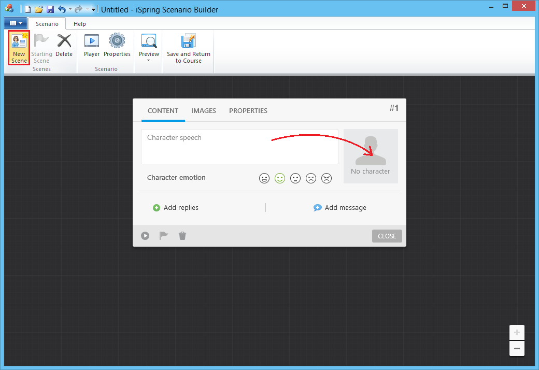The height and width of the screenshot is (370, 539).
Task: Select the CONTENT tab in scene card
Action: (163, 111)
